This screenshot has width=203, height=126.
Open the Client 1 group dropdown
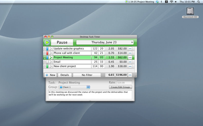(74, 87)
